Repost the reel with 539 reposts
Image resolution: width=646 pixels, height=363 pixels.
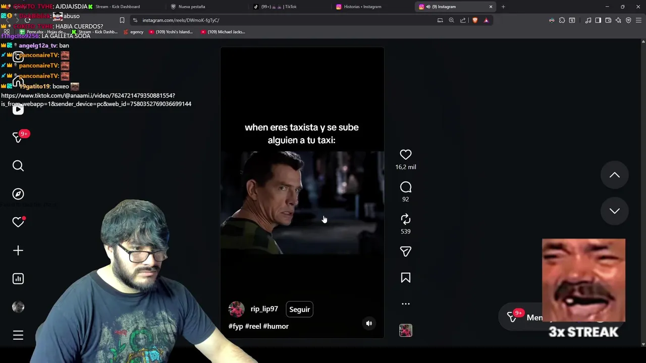click(x=405, y=219)
